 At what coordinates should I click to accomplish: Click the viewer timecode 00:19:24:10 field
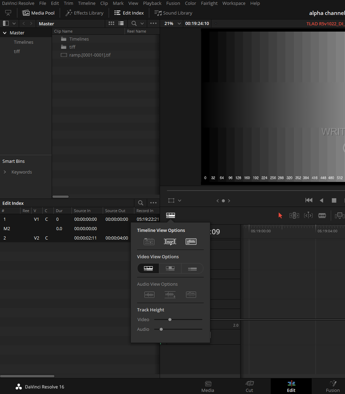pos(197,23)
